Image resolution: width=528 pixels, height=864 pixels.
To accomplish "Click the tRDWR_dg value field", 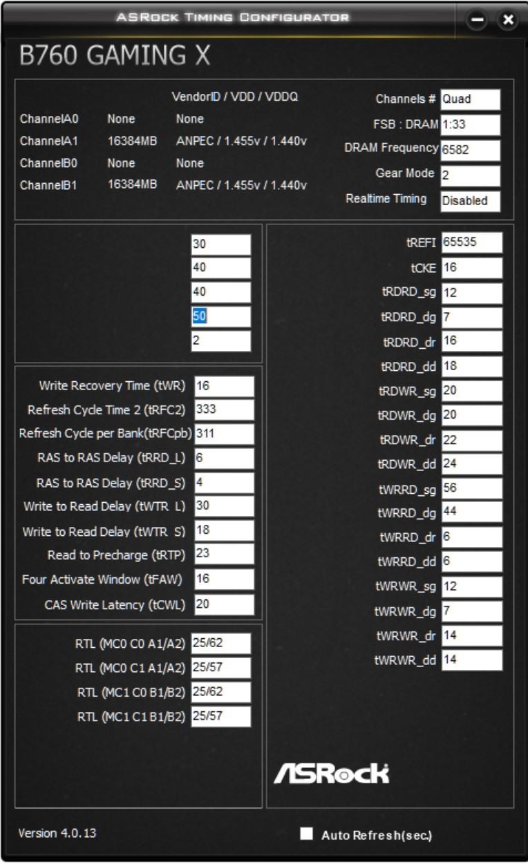I will tap(472, 416).
